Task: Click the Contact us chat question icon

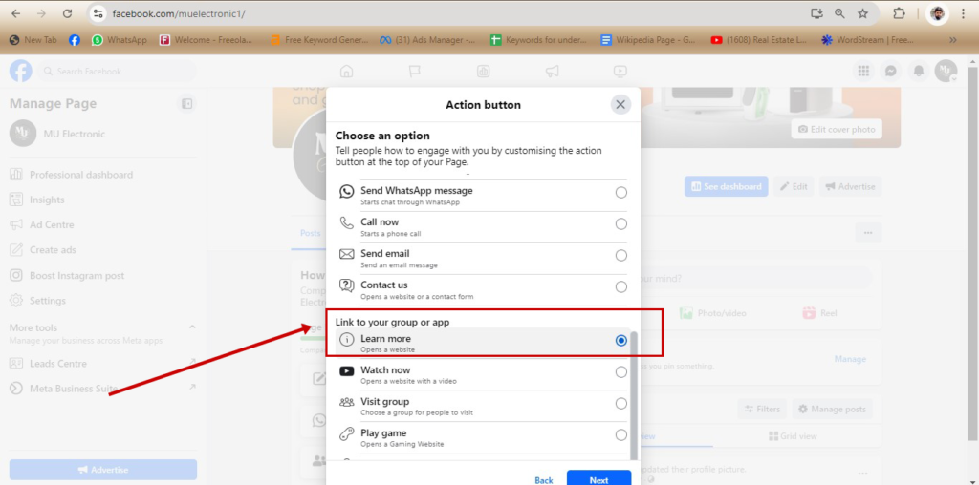Action: [346, 285]
